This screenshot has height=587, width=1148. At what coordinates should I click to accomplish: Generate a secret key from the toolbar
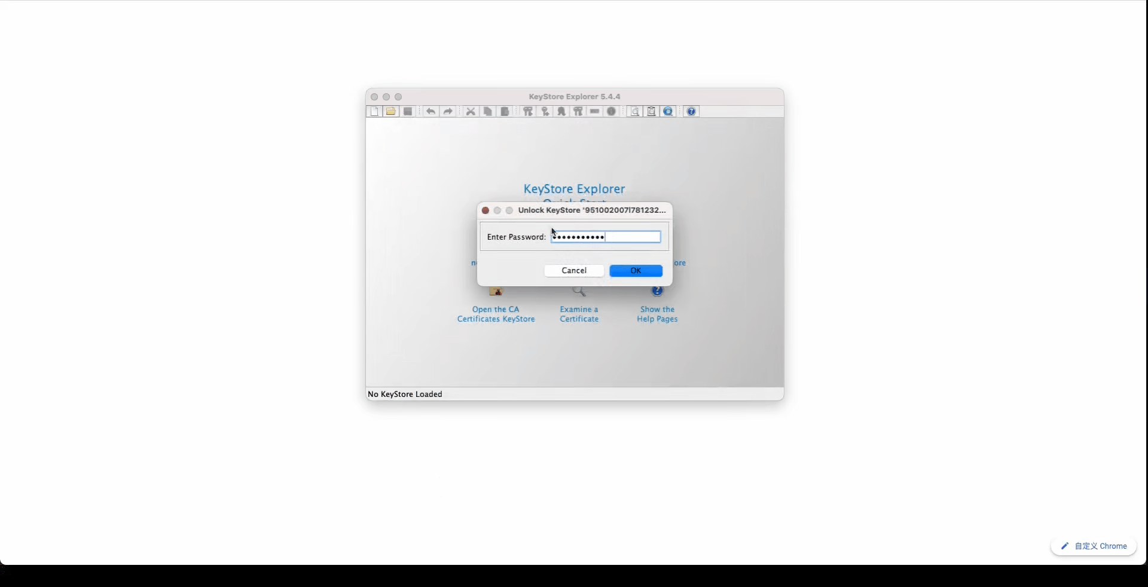click(x=545, y=112)
